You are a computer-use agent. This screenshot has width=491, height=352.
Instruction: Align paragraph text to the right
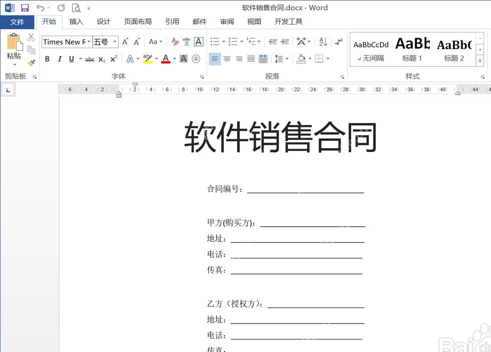pyautogui.click(x=239, y=59)
